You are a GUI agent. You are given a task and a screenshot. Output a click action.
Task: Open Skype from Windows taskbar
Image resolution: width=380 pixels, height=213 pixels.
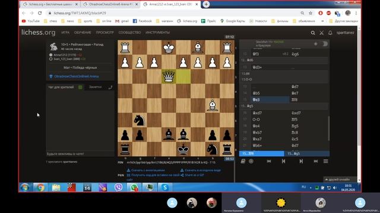tap(165, 188)
